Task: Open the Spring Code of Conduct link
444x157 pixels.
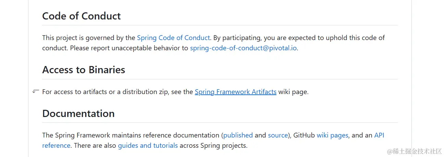Action: [173, 38]
